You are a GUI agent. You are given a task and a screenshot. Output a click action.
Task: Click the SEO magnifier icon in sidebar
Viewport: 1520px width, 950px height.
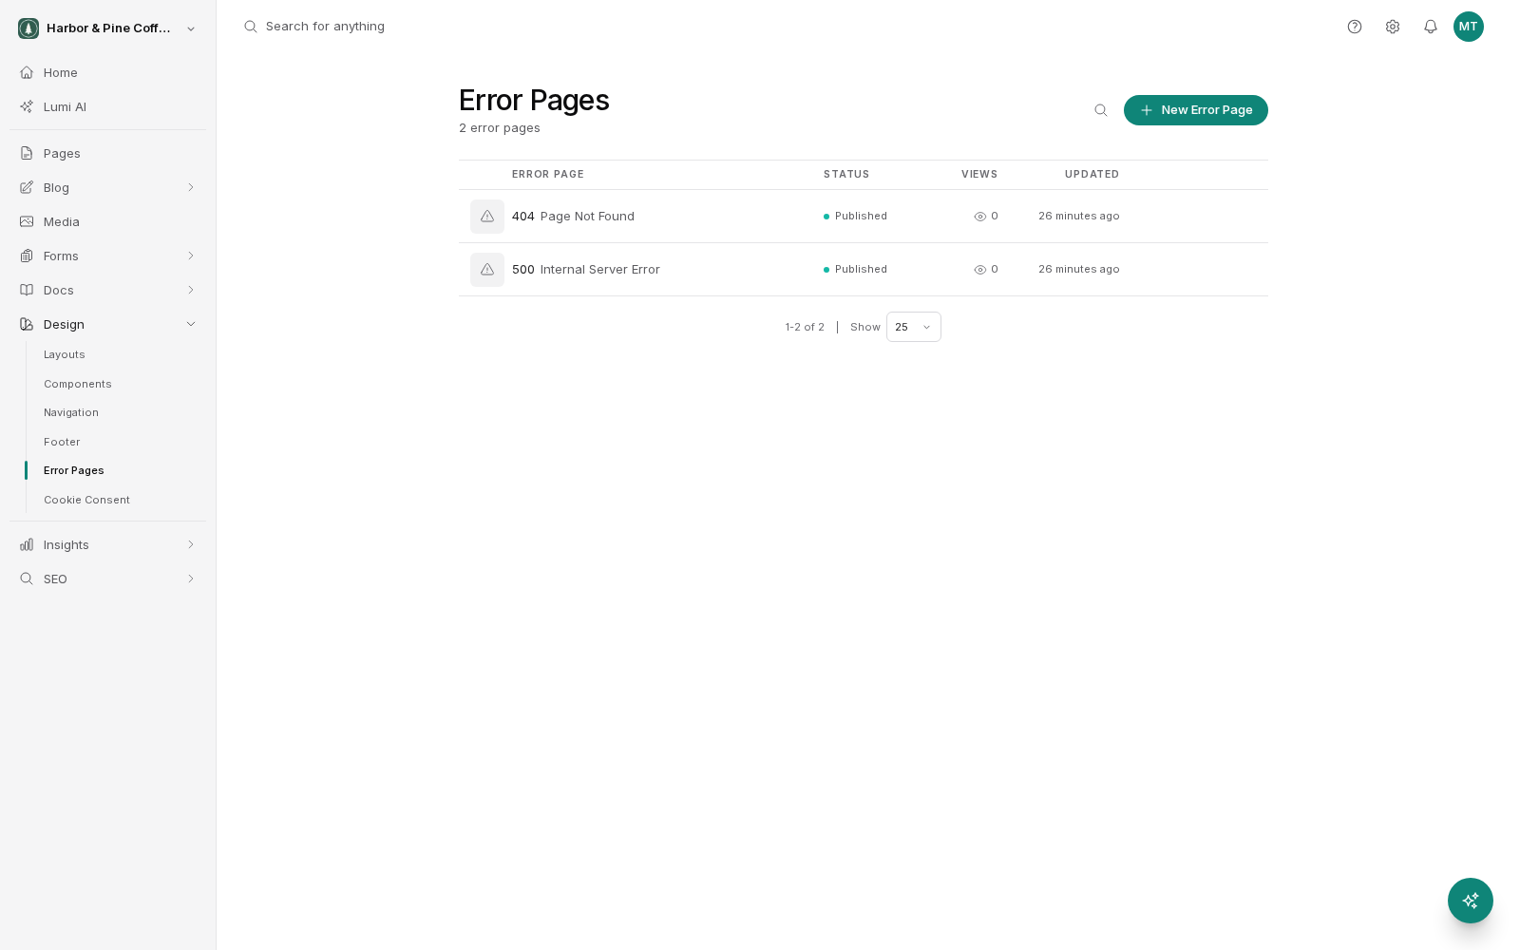27,579
